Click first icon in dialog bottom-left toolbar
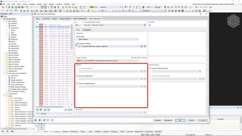242x136 pixels. (36, 120)
